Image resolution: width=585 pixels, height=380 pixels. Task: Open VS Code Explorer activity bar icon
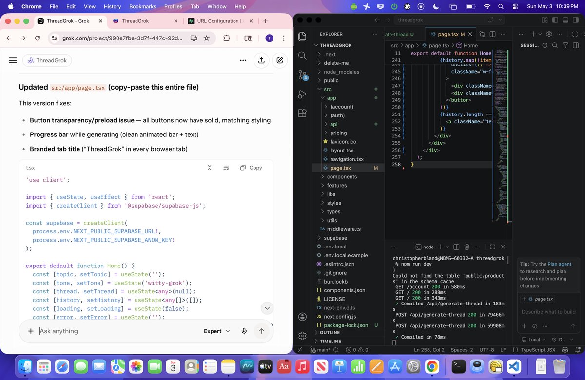click(x=302, y=37)
